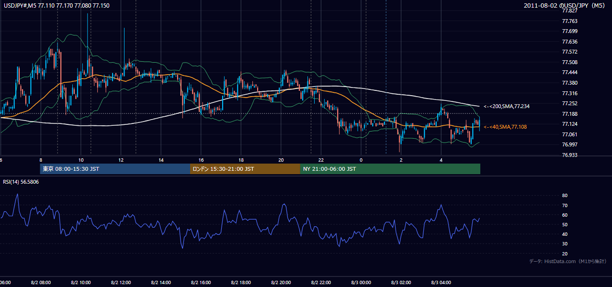Click the 40,SMA,77.108 orange label

pos(505,127)
